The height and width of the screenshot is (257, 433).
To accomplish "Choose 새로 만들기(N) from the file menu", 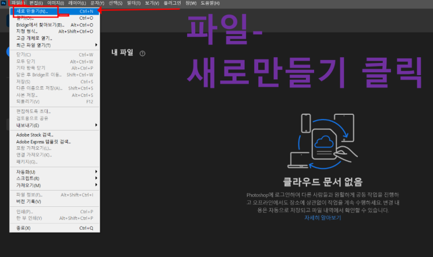I will tap(55, 11).
